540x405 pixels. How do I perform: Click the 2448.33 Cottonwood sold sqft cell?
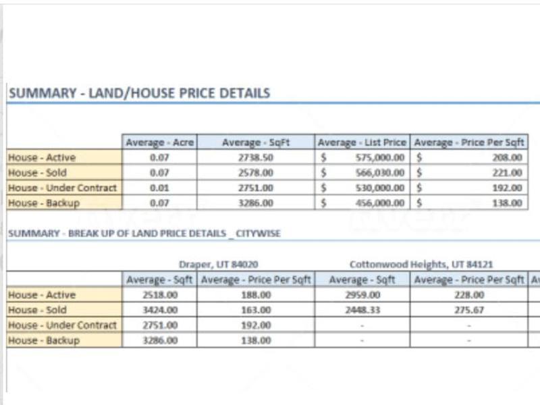[362, 310]
